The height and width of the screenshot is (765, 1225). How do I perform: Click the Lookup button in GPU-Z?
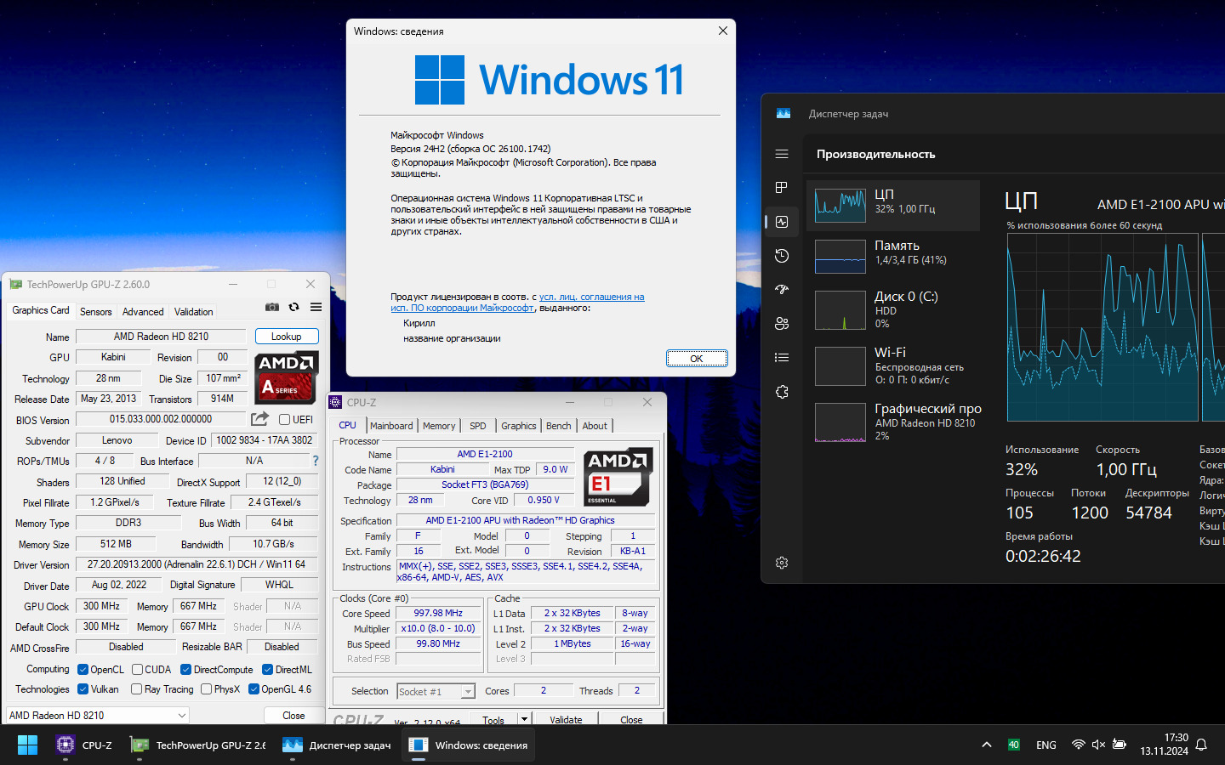click(x=287, y=337)
